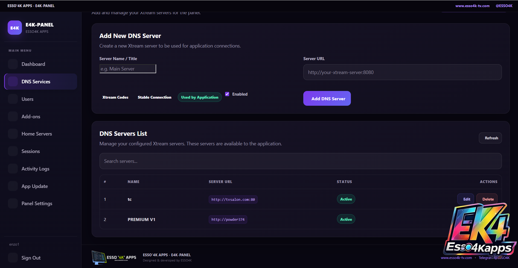The image size is (518, 268).
Task: Click the Activity Logs sidebar icon box
Action: [x=13, y=169]
